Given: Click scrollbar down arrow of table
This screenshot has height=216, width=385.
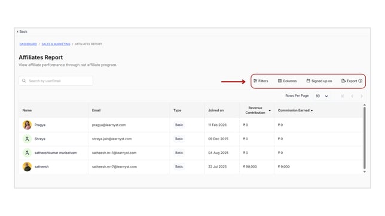Looking at the screenshot, I should point(365,172).
